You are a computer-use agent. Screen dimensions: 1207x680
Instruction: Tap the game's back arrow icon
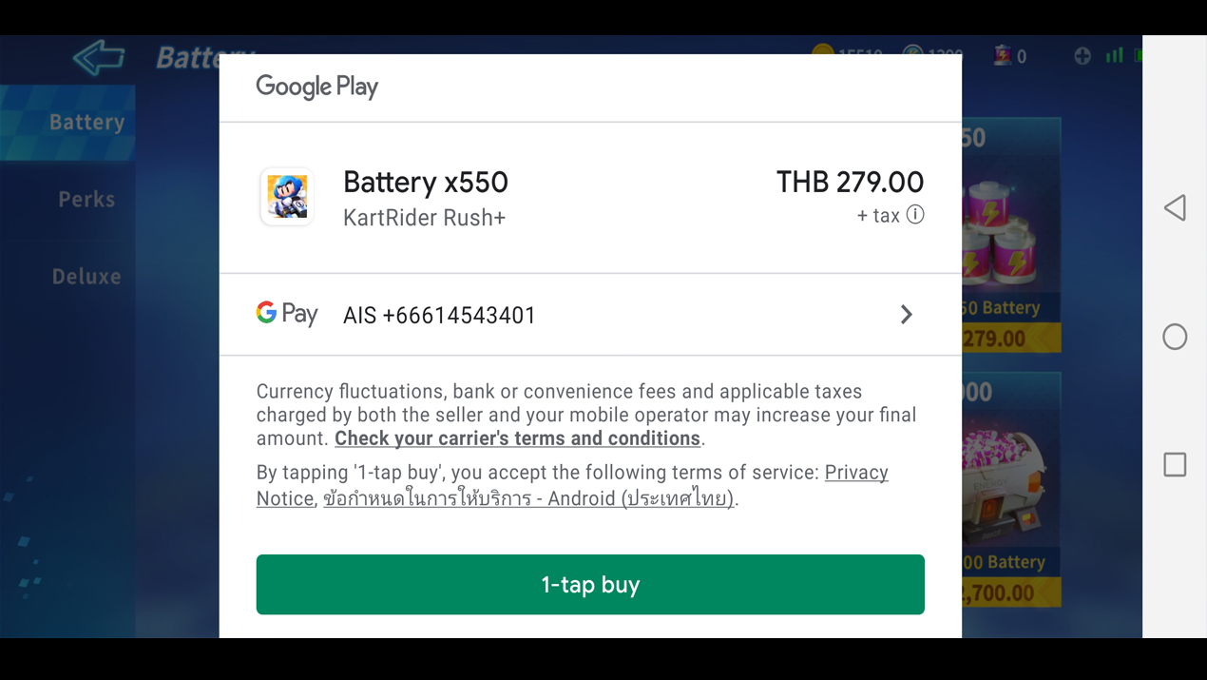pos(99,58)
